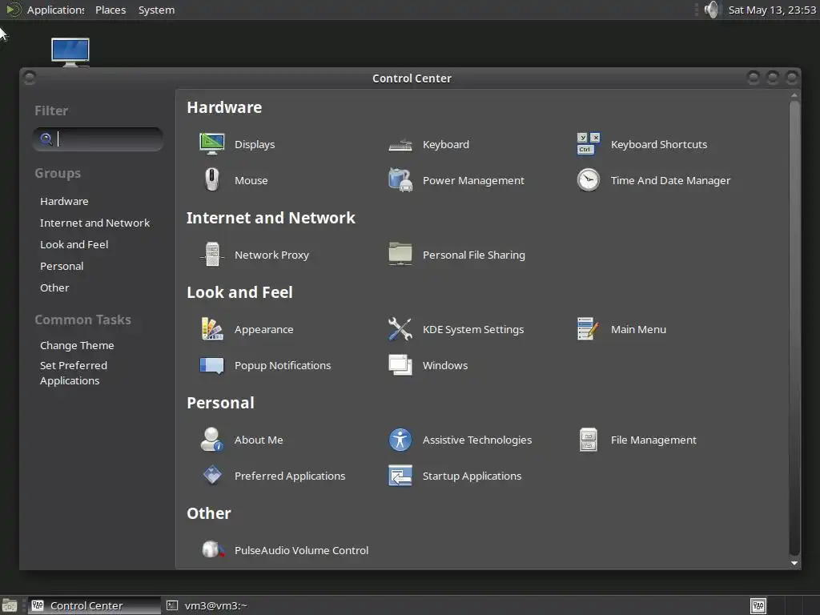Launch the Appearance palette icon
This screenshot has height=615, width=820.
pyautogui.click(x=211, y=329)
